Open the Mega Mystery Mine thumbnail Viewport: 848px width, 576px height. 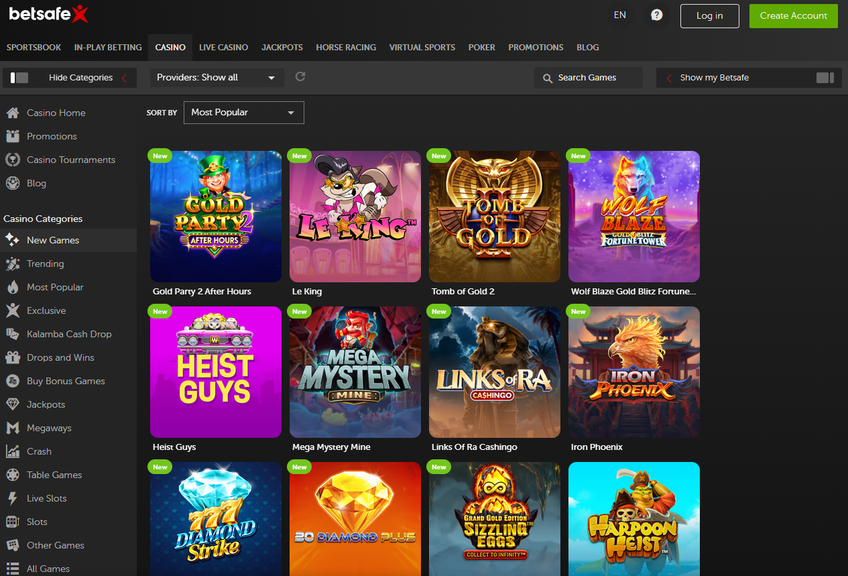point(355,372)
